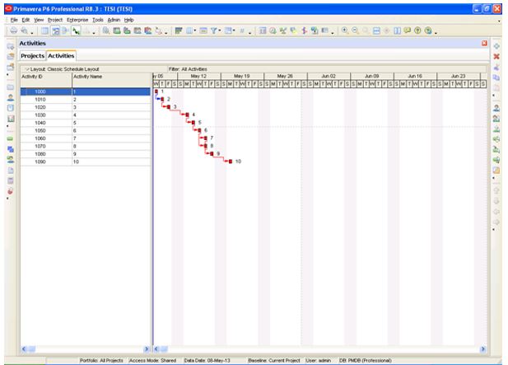The image size is (508, 365).
Task: Close the Activities panel with red X
Action: [x=484, y=43]
